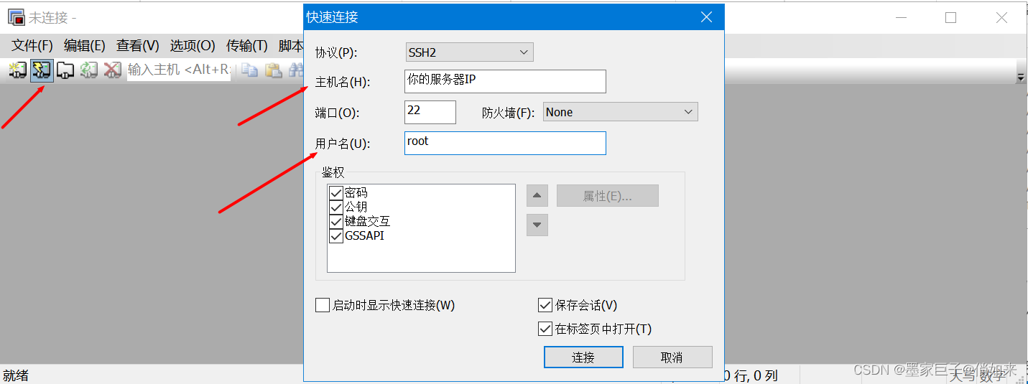Viewport: 1028px width, 384px height.
Task: Toggle the 公钥 authentication checkbox
Action: tap(335, 207)
